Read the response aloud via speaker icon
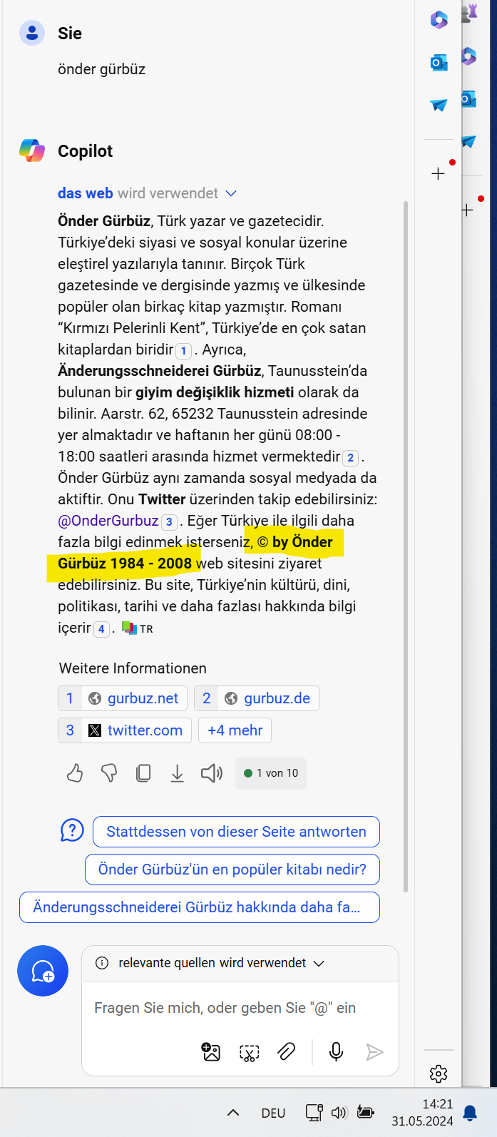This screenshot has width=497, height=1137. (212, 773)
